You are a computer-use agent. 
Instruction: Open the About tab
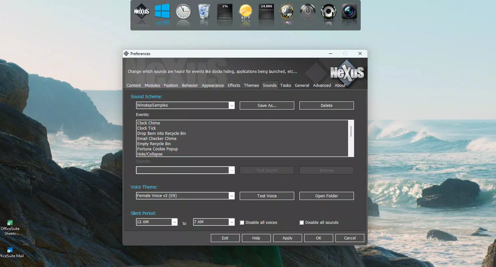[340, 85]
